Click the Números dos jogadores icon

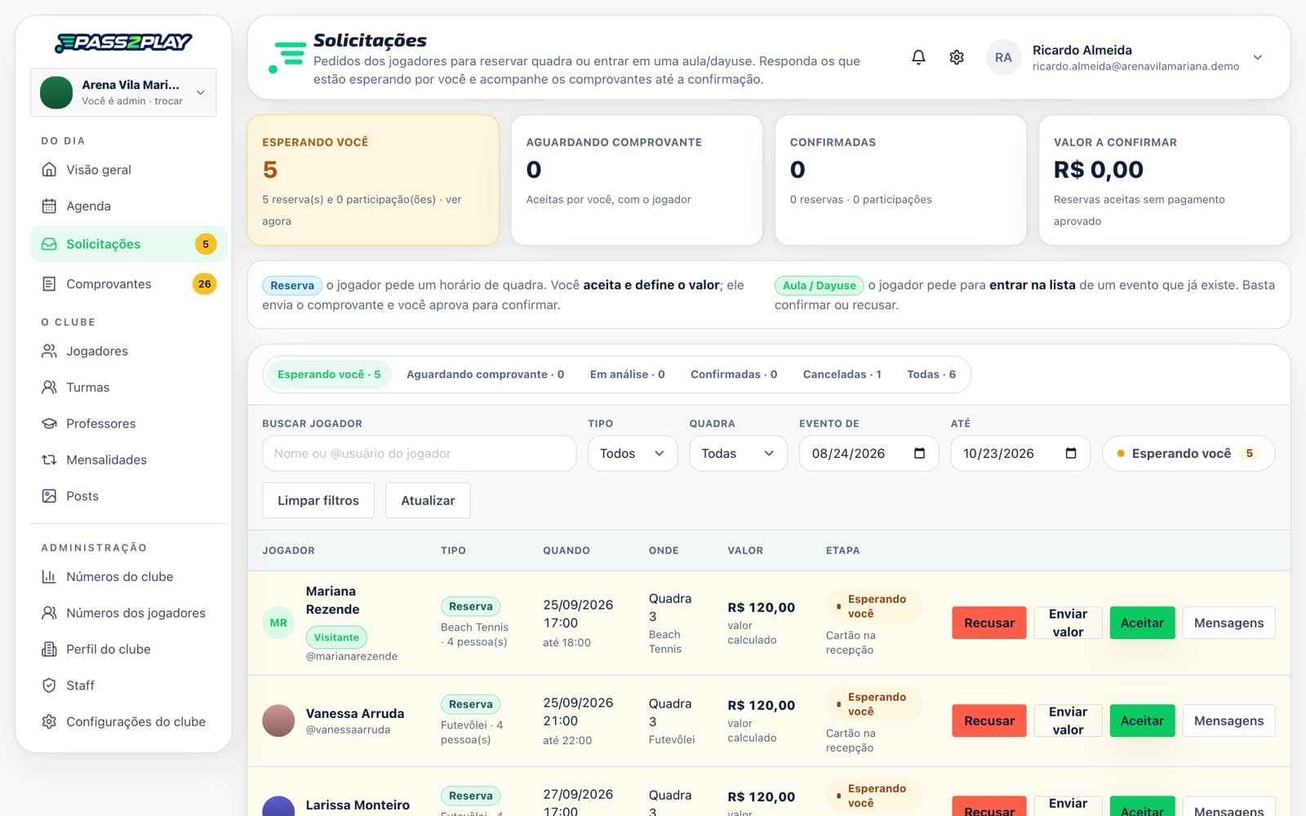[x=49, y=613]
